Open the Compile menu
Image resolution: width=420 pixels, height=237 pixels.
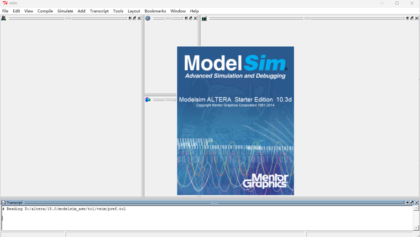click(45, 11)
